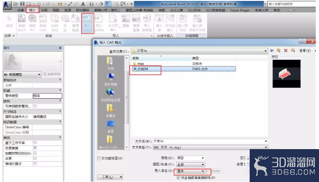This screenshot has height=182, width=319.
Task: Click the Desktop shortcut in dialog places bar
Action: pyautogui.click(x=110, y=126)
